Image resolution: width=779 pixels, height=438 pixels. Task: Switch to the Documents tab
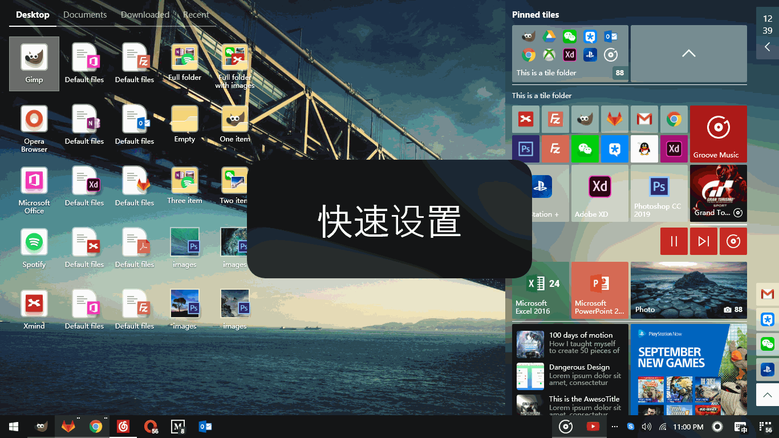pyautogui.click(x=85, y=15)
